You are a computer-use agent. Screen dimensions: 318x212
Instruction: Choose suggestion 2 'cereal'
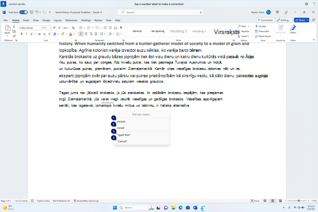[x=141, y=128]
